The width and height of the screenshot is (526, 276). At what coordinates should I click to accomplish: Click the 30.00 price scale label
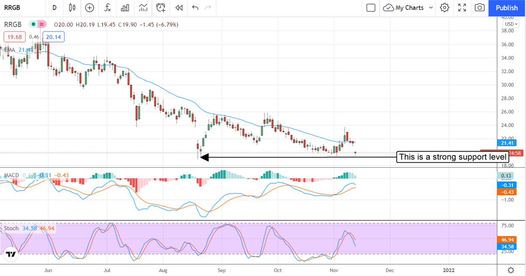coord(508,85)
